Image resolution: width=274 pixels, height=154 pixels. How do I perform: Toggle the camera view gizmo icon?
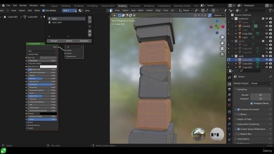[x=222, y=48]
